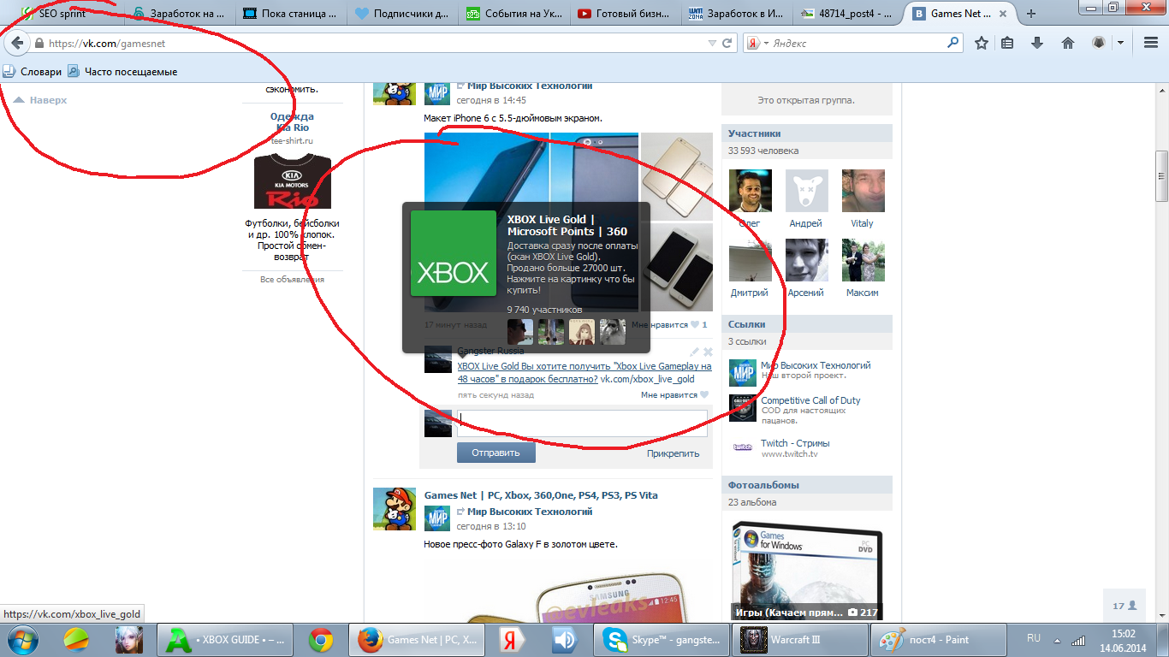Open the Часто посещаемые bookmarks folder
The image size is (1169, 657).
point(122,72)
